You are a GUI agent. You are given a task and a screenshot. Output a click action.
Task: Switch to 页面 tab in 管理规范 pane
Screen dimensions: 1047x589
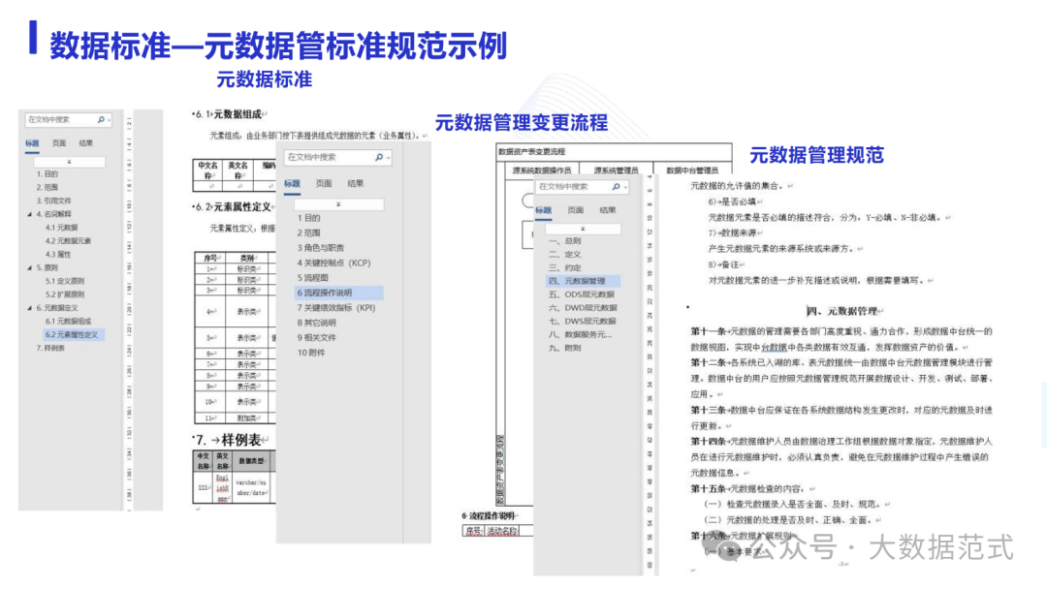click(575, 210)
